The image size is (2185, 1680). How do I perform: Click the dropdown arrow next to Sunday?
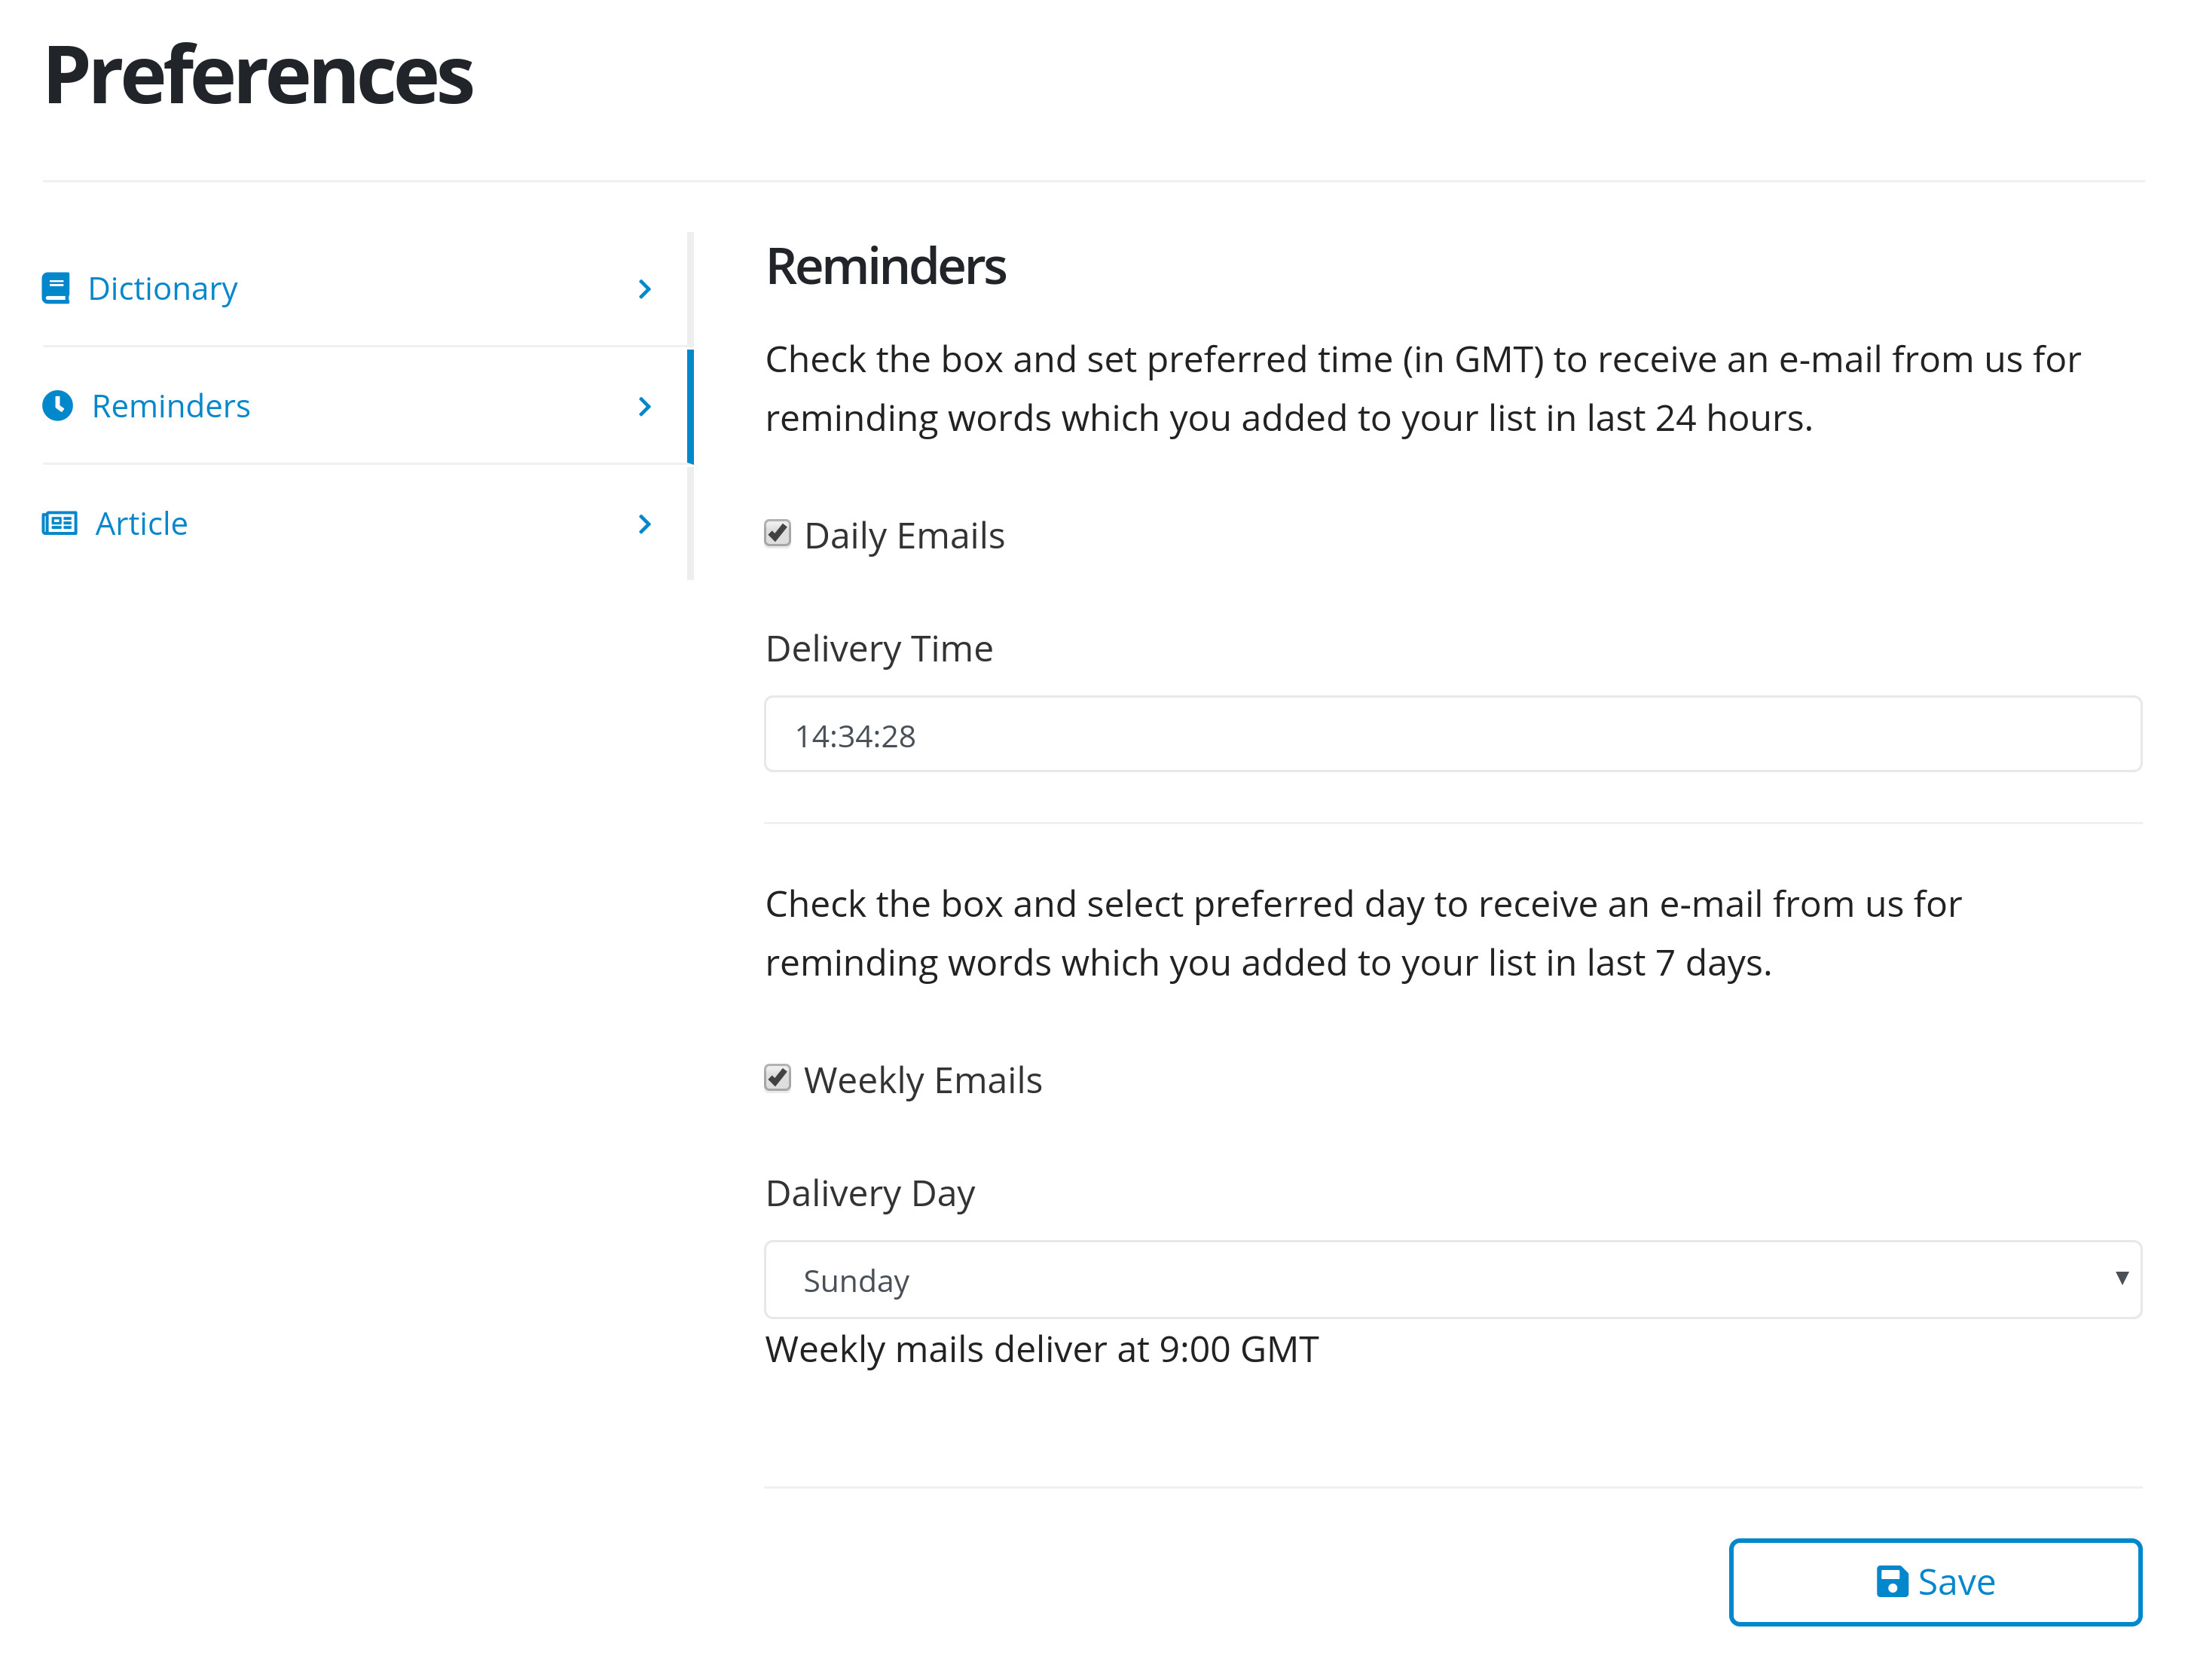point(2121,1278)
